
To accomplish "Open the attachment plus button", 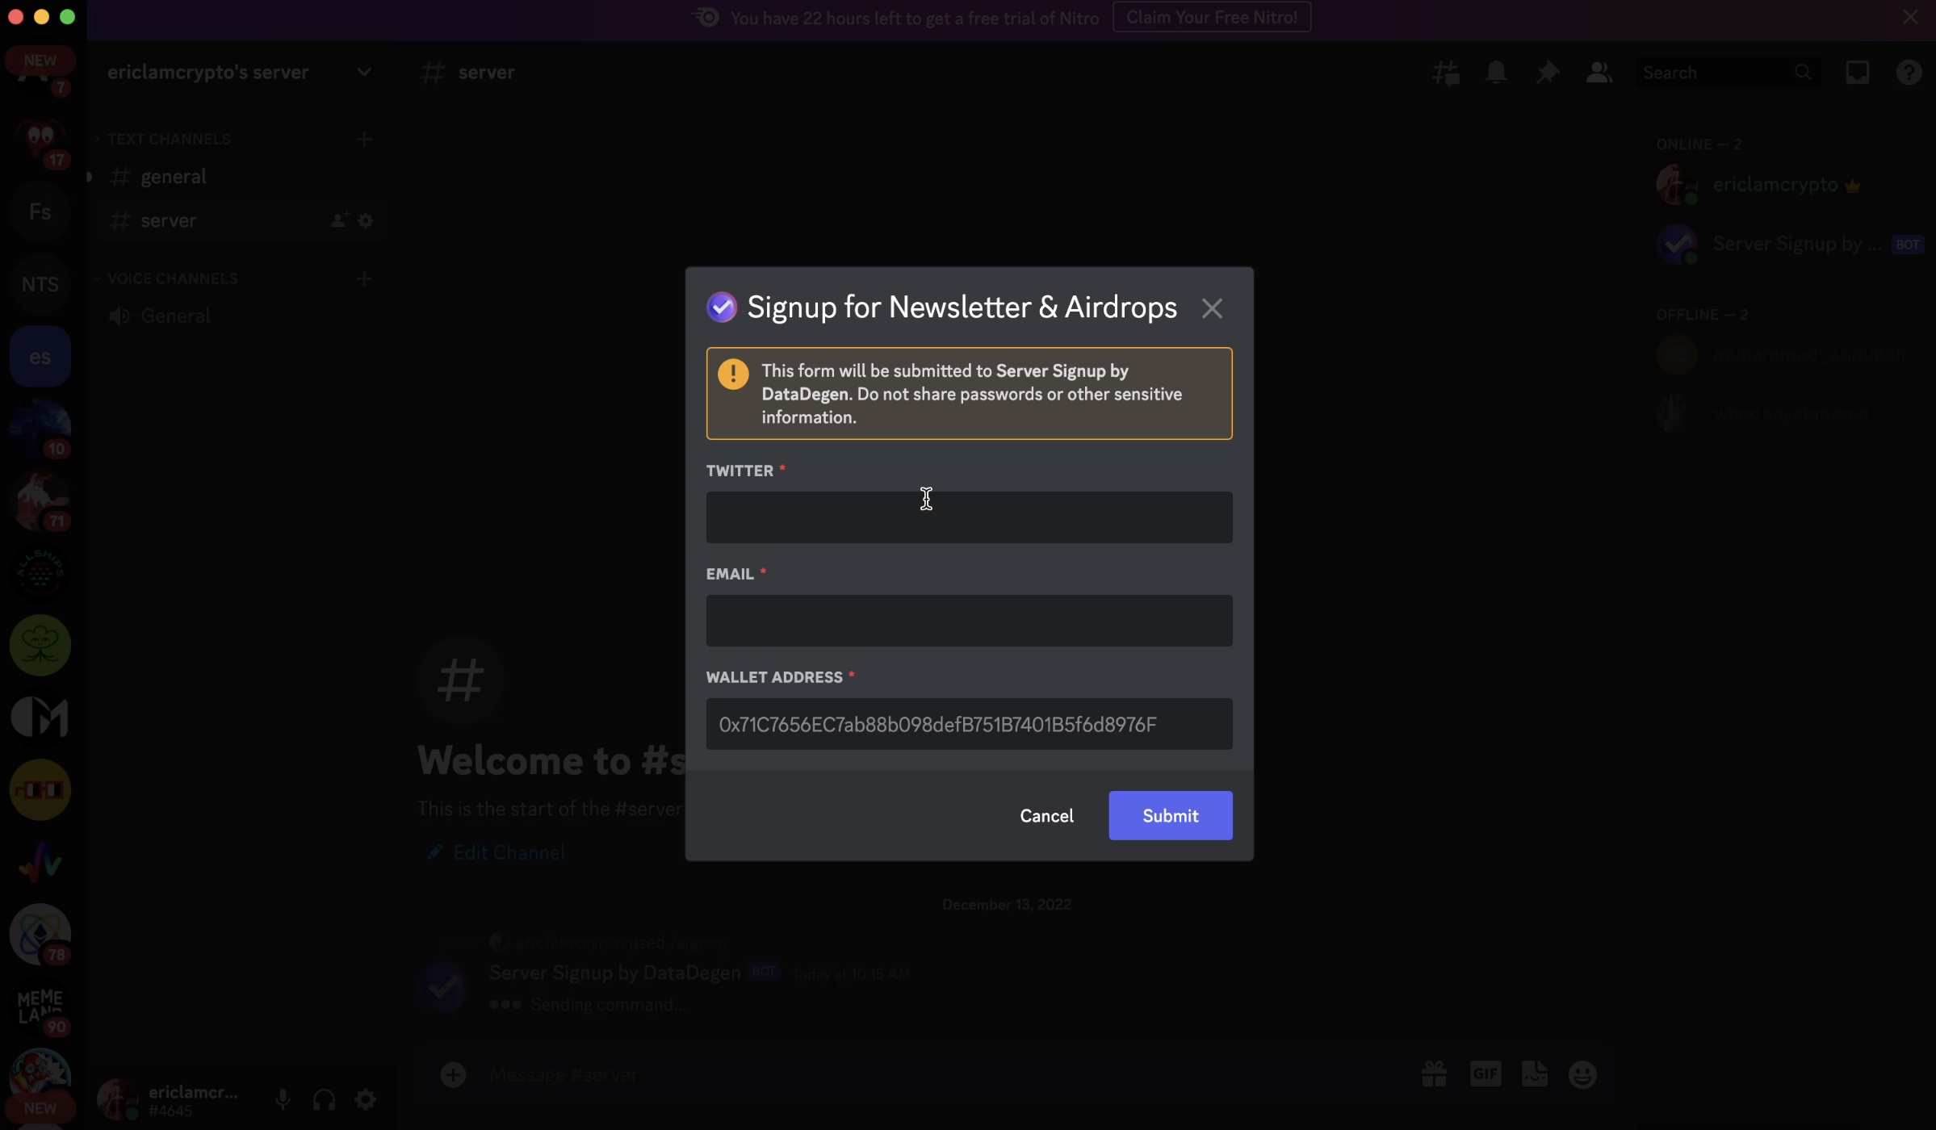I will point(453,1075).
